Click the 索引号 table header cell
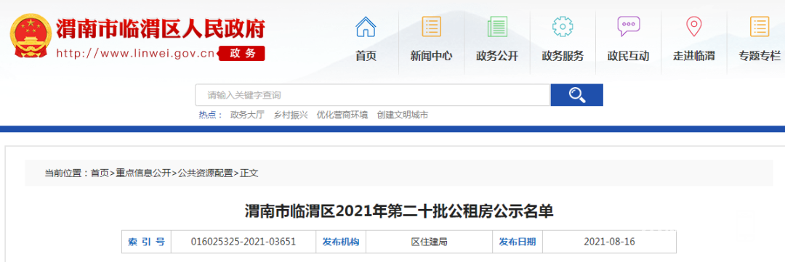 (x=146, y=242)
